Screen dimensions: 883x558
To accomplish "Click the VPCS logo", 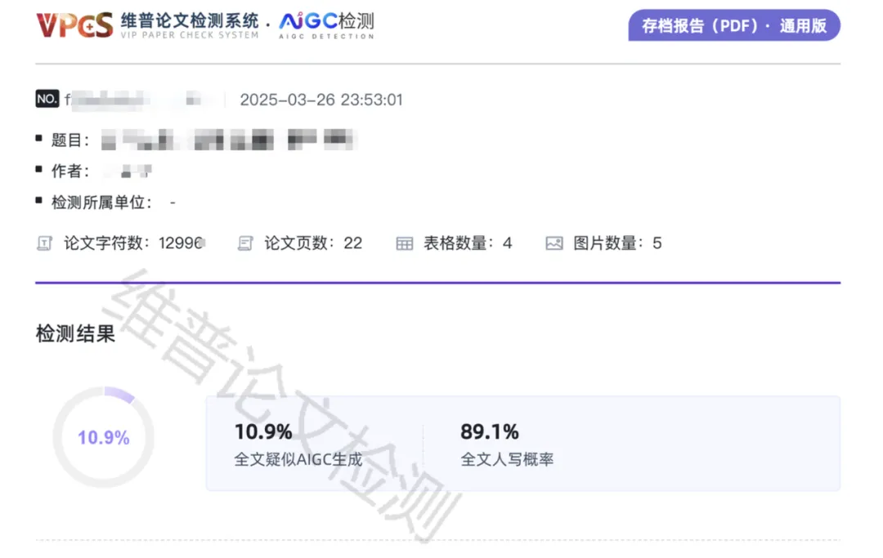I will 74,25.
